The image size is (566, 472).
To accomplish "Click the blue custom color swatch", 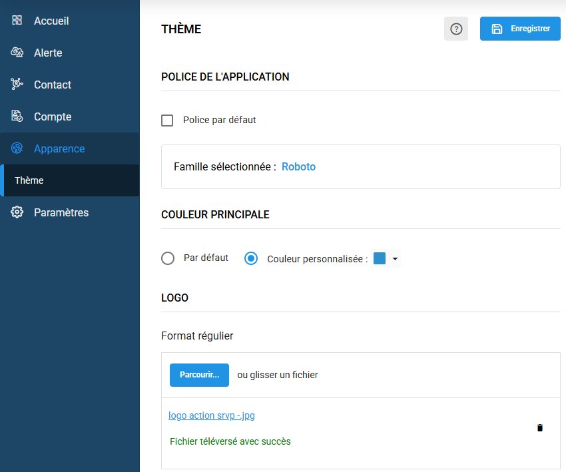I will coord(380,259).
